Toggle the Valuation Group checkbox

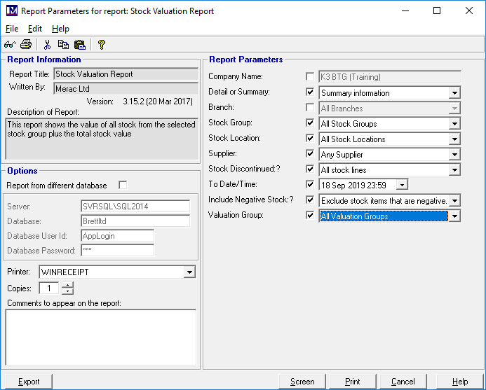(310, 216)
